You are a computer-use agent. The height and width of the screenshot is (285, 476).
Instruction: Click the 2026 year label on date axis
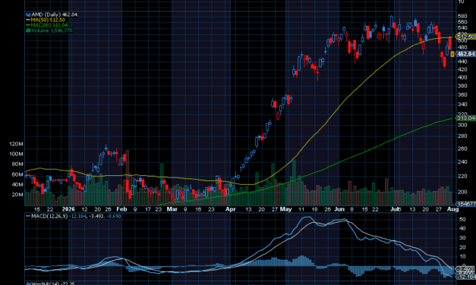[x=68, y=209]
